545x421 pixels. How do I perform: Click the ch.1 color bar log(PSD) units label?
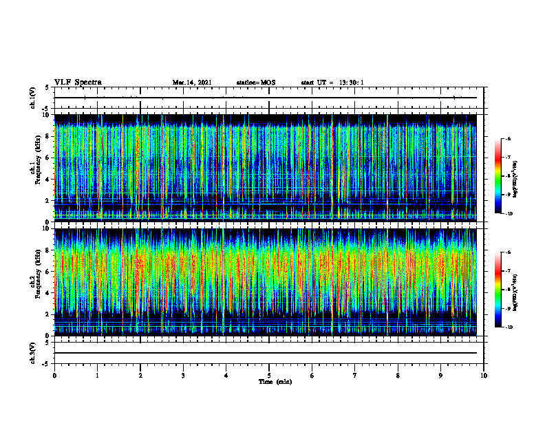point(515,180)
